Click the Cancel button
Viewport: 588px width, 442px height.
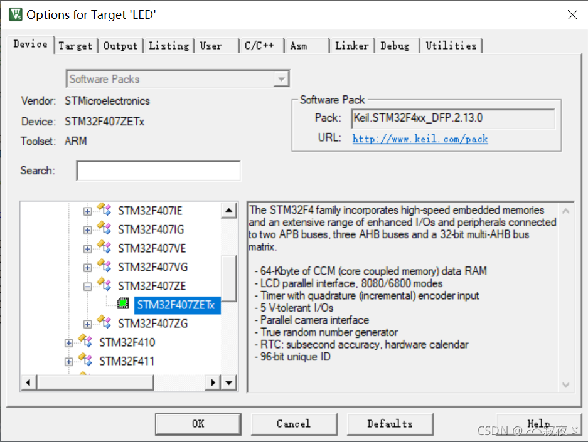[x=294, y=424]
